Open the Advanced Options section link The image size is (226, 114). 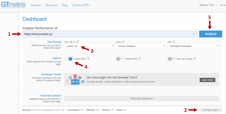click(x=51, y=95)
